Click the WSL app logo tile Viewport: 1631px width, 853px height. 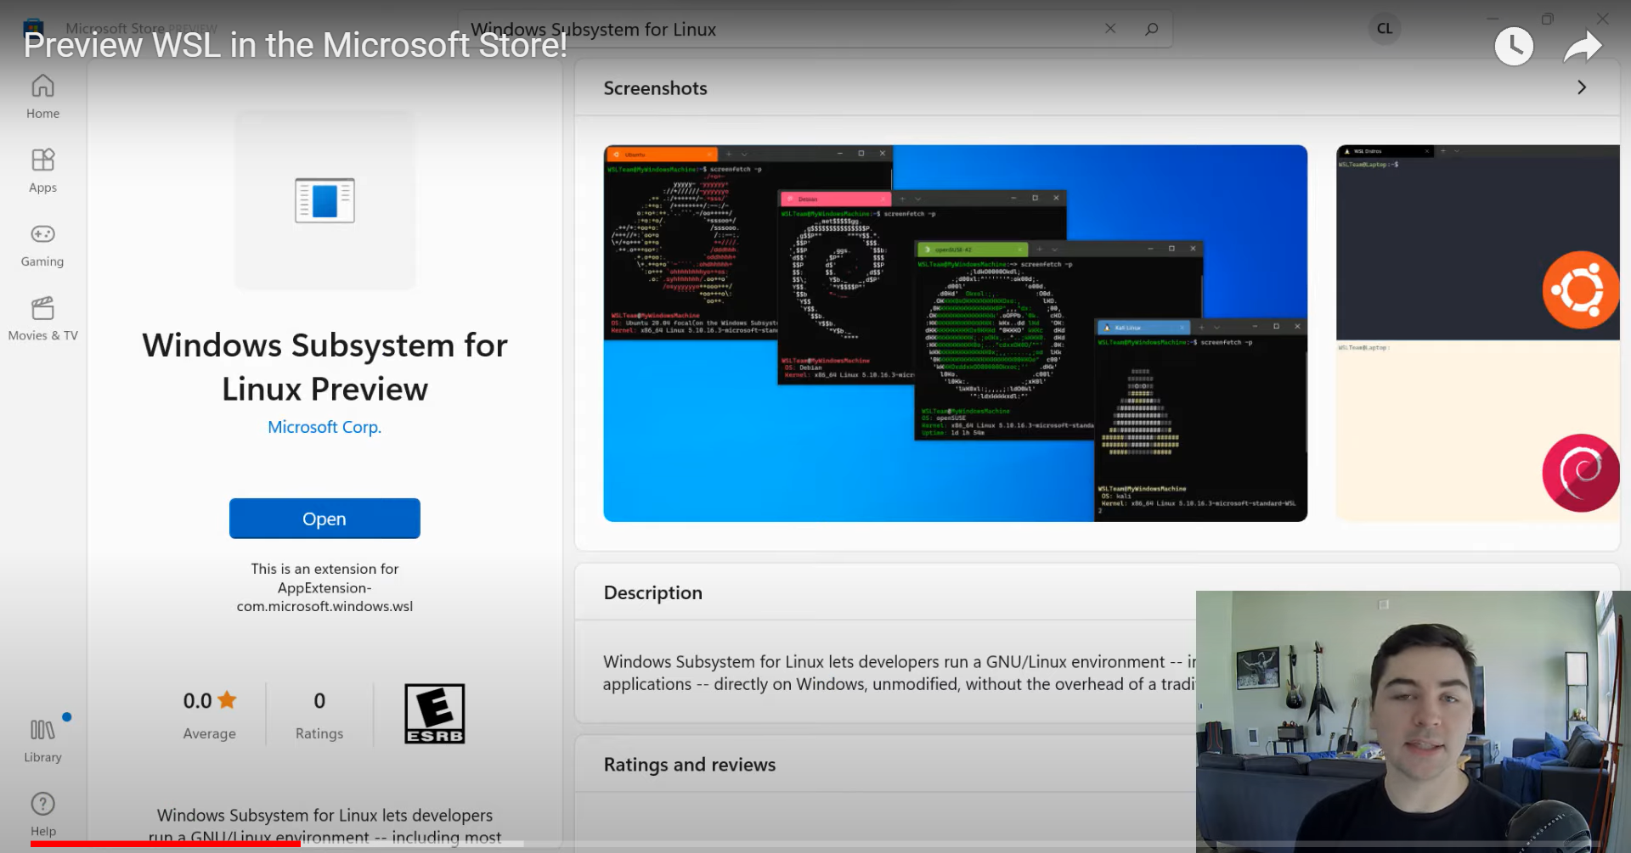tap(325, 200)
